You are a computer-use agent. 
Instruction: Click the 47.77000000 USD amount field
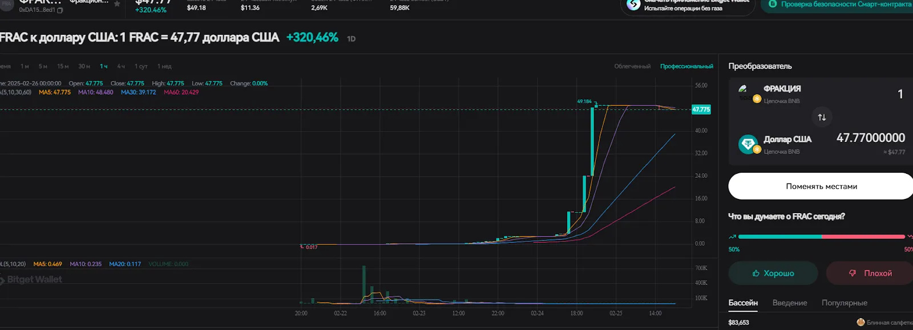(x=870, y=138)
